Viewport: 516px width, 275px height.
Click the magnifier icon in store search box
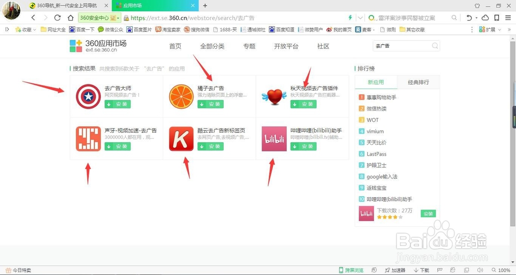434,46
